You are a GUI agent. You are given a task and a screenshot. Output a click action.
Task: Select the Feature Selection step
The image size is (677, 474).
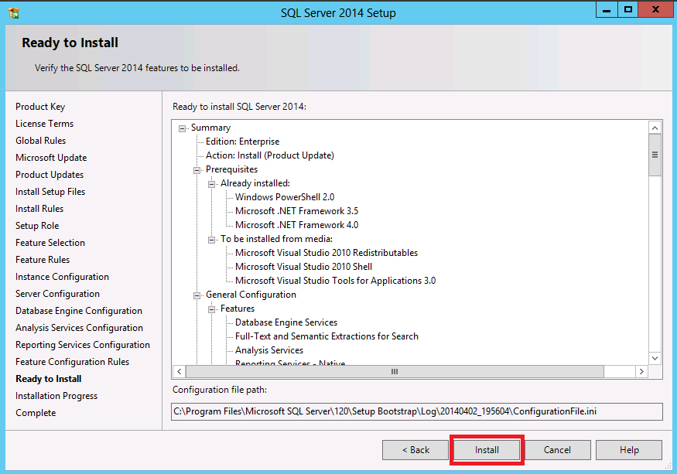(50, 243)
